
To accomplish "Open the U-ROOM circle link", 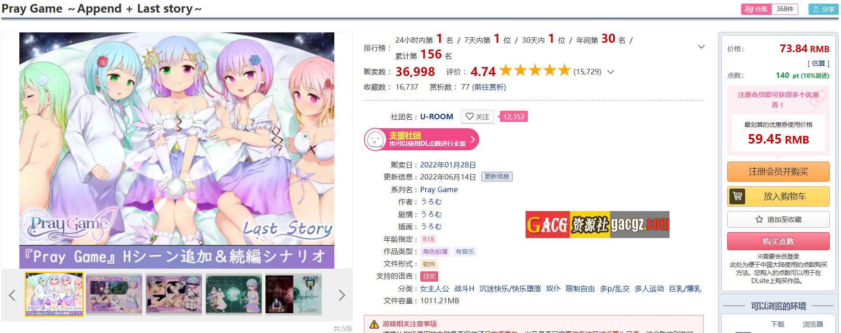I will coord(436,117).
